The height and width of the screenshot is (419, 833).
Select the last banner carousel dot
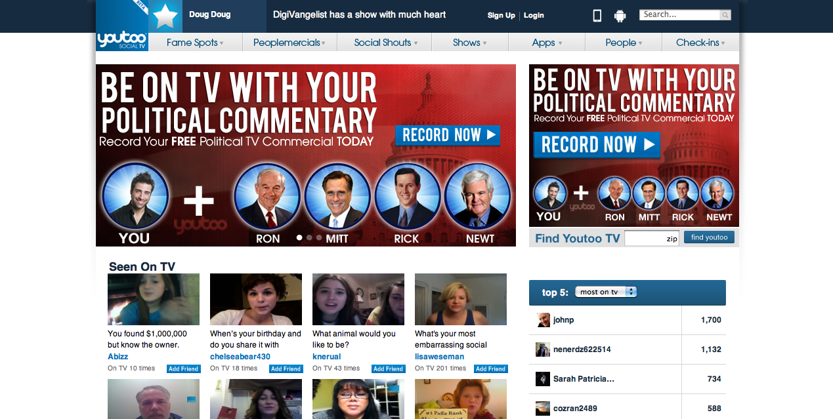click(319, 237)
